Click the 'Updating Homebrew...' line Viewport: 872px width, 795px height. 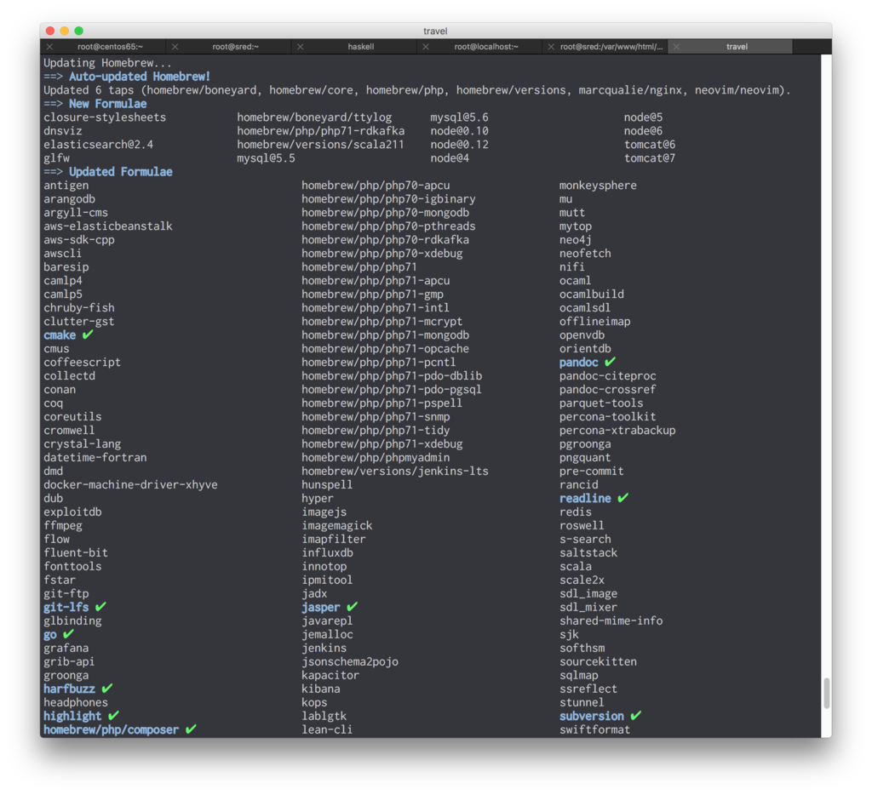pos(108,63)
